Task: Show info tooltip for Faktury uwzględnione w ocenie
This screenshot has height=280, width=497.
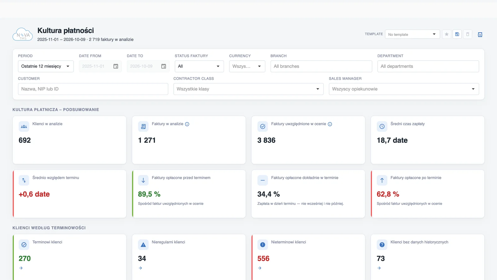Action: click(x=330, y=124)
